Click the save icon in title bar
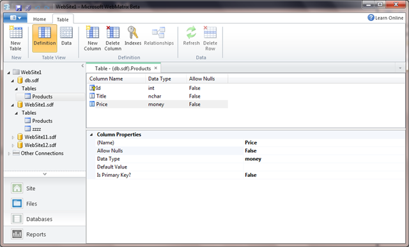Image resolution: width=409 pixels, height=247 pixels. point(19,7)
